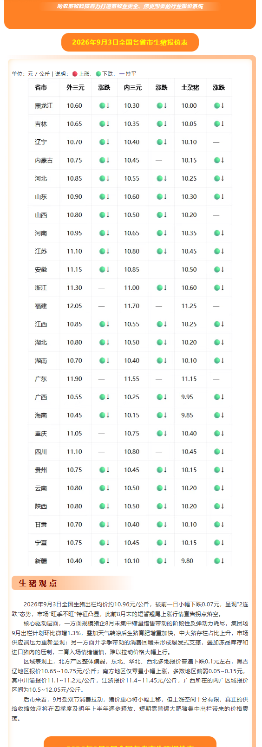
Task: Click the red 上涨 legend dot
Action: pyautogui.click(x=75, y=74)
